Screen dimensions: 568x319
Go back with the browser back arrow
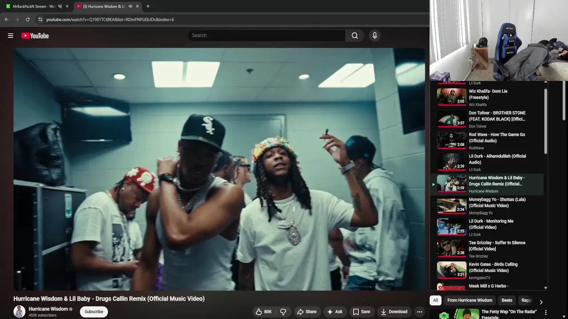coord(6,19)
